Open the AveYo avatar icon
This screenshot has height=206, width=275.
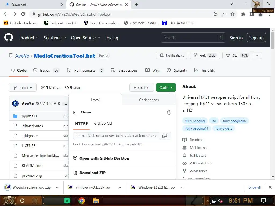[15, 104]
